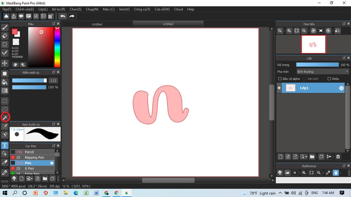The width and height of the screenshot is (351, 197).
Task: Select the Magic Wand tool
Action: tap(5, 118)
